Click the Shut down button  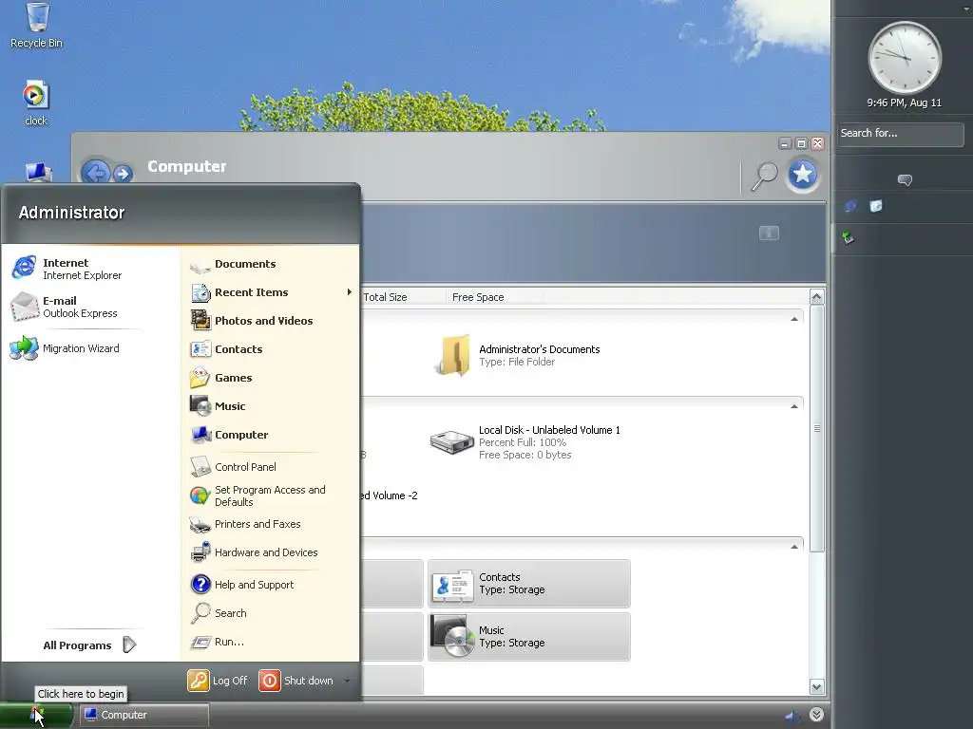click(x=296, y=681)
